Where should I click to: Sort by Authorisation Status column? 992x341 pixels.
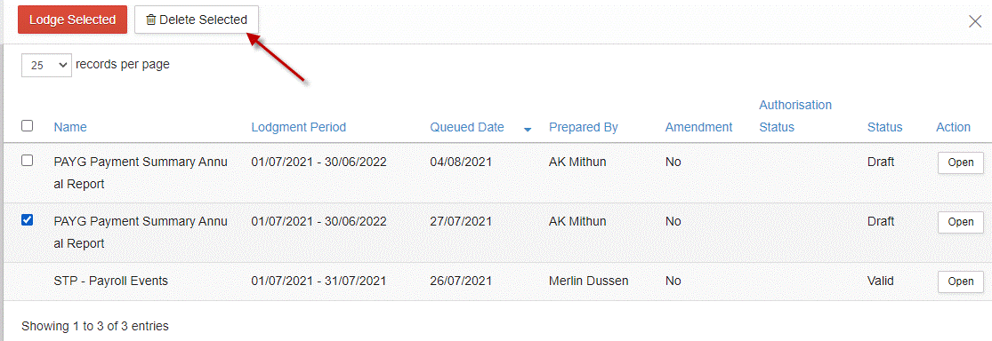(x=795, y=115)
